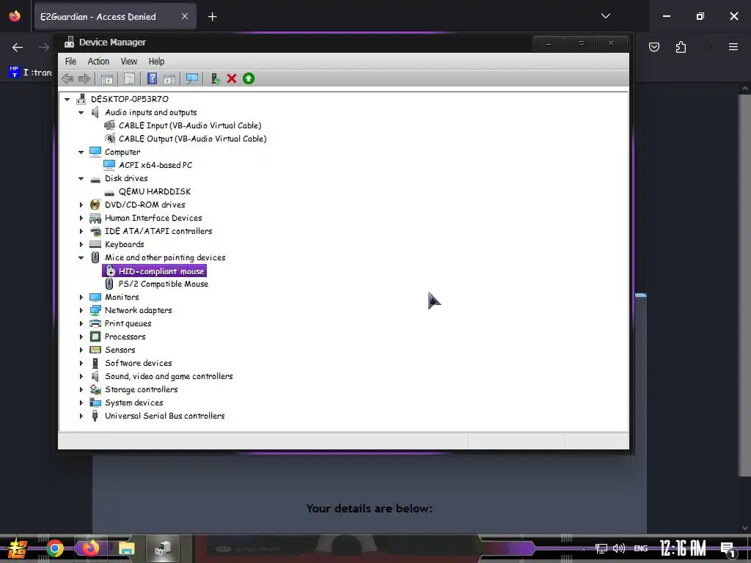Click the Print queues printer icon
The height and width of the screenshot is (563, 751).
95,323
